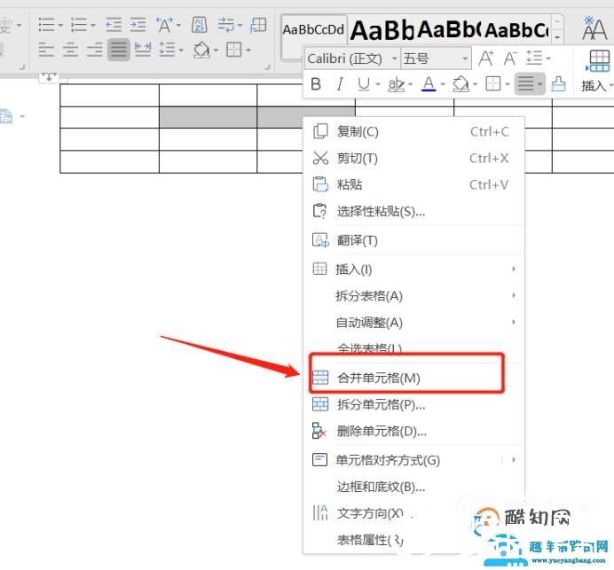614x570 pixels.
Task: Choose 粘贴 from context menu
Action: 413,184
